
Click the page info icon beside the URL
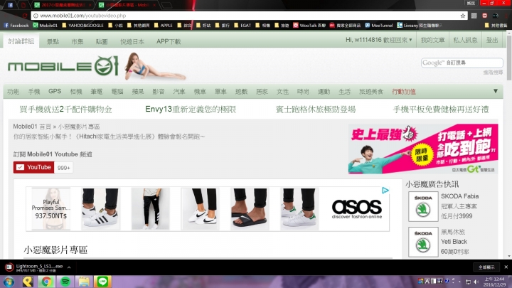[x=36, y=16]
